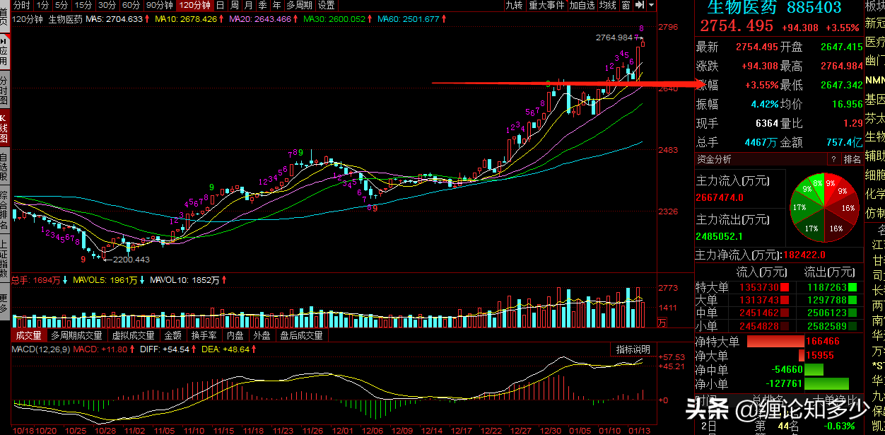
Task: Show the 金额 amount indicator
Action: (172, 335)
